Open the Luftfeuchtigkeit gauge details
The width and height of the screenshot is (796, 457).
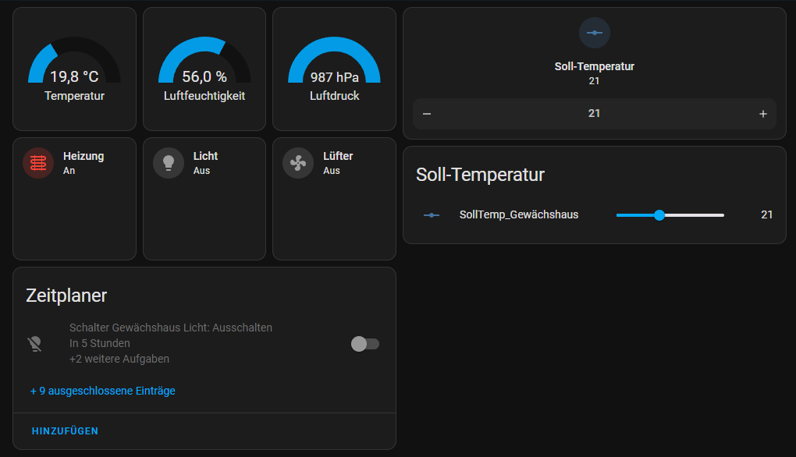pyautogui.click(x=204, y=70)
